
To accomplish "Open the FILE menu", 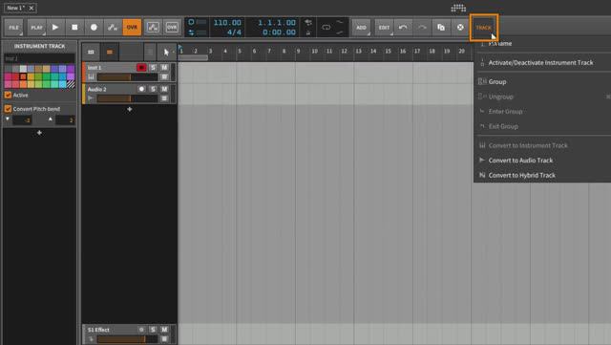I will (x=14, y=28).
